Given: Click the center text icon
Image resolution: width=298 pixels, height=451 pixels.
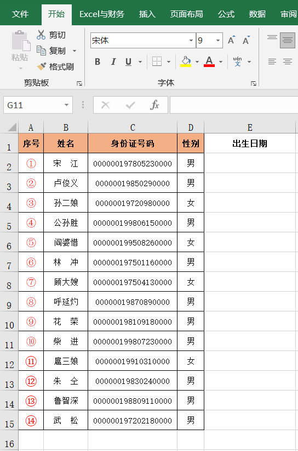Looking at the screenshot, I should click(288, 62).
